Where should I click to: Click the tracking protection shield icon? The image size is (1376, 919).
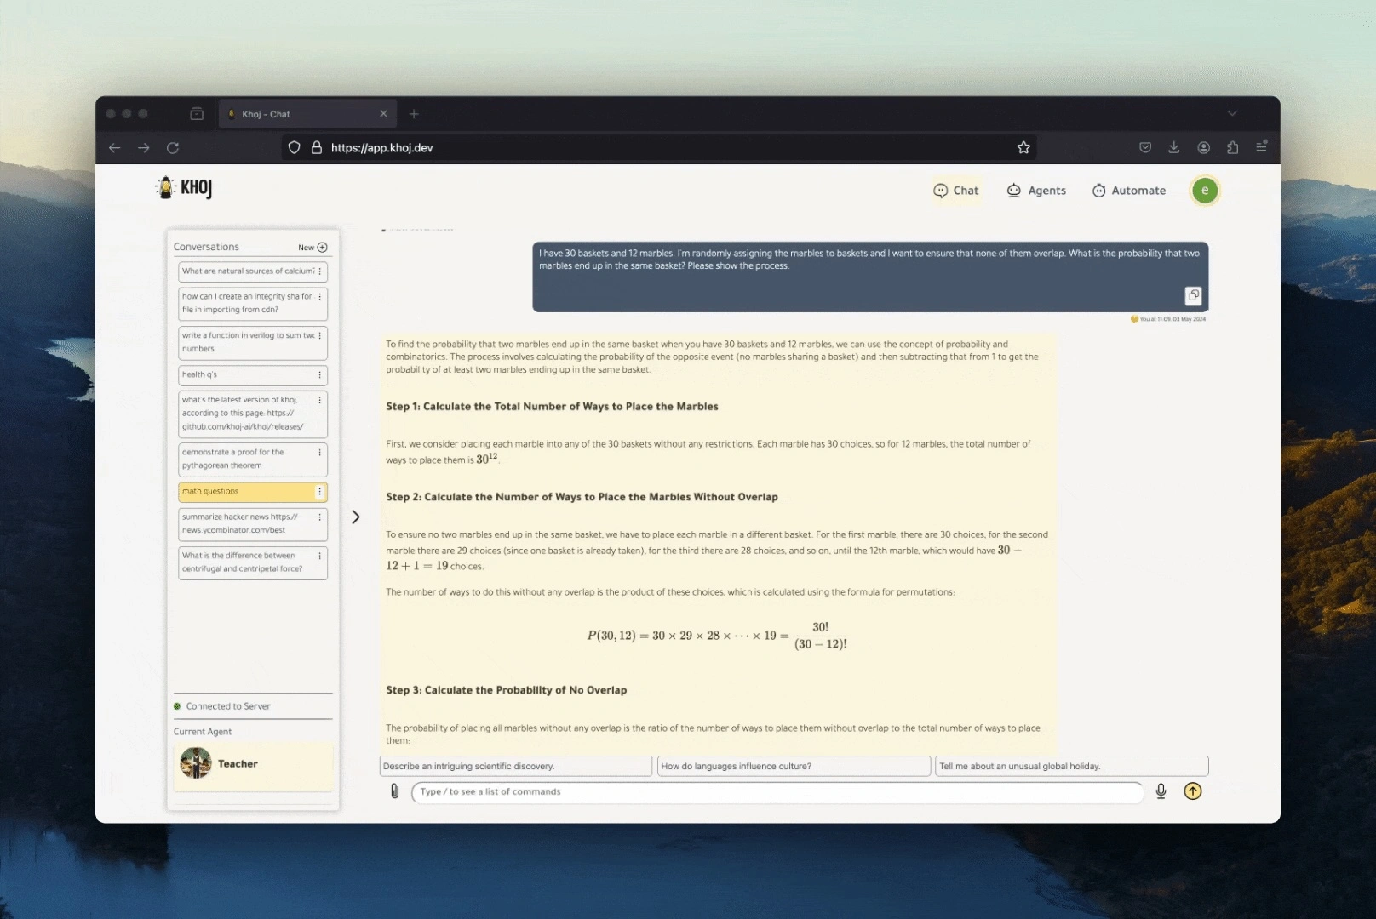click(294, 147)
